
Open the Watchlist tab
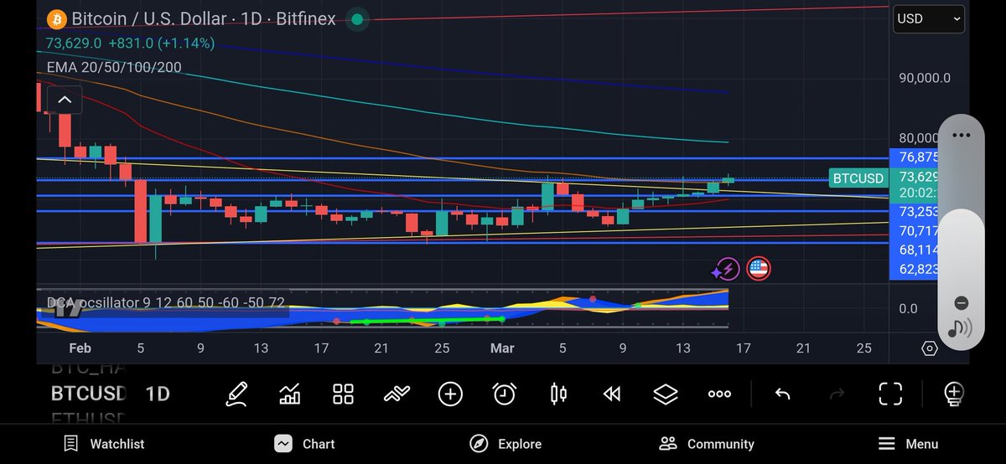[x=105, y=444]
